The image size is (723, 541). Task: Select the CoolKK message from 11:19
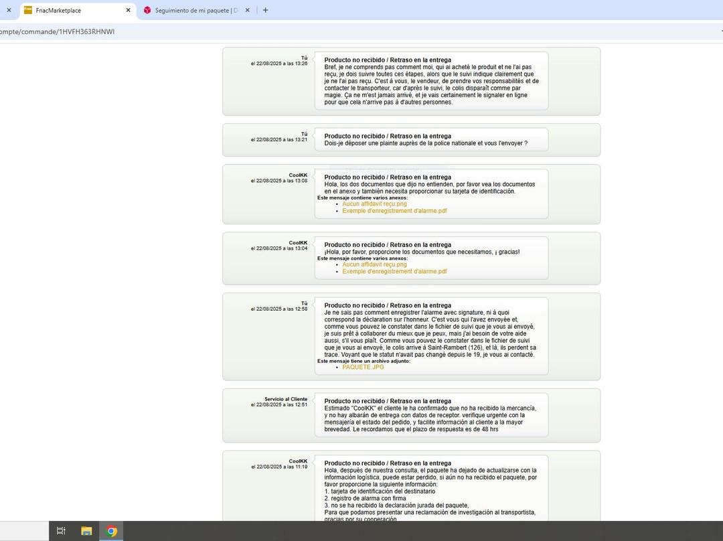[x=430, y=487]
